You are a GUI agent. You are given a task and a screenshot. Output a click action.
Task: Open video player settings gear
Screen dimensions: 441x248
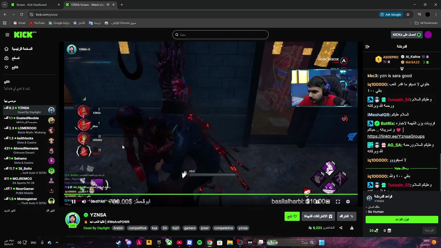point(348,202)
